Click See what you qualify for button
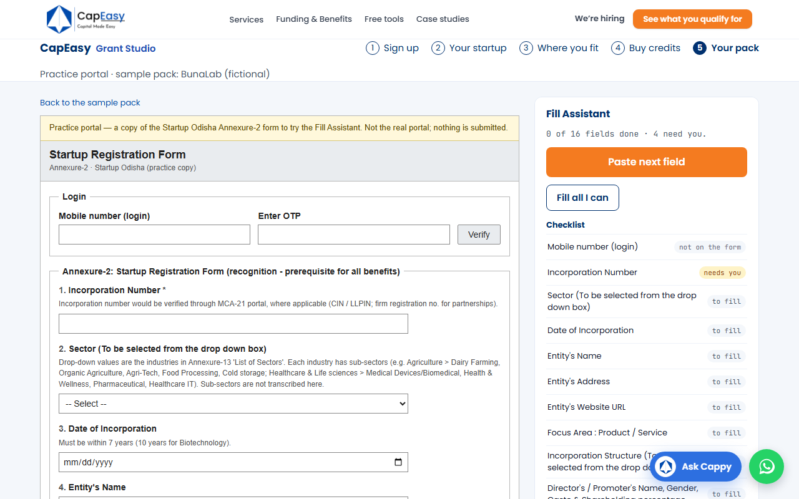This screenshot has height=499, width=799. [x=692, y=19]
